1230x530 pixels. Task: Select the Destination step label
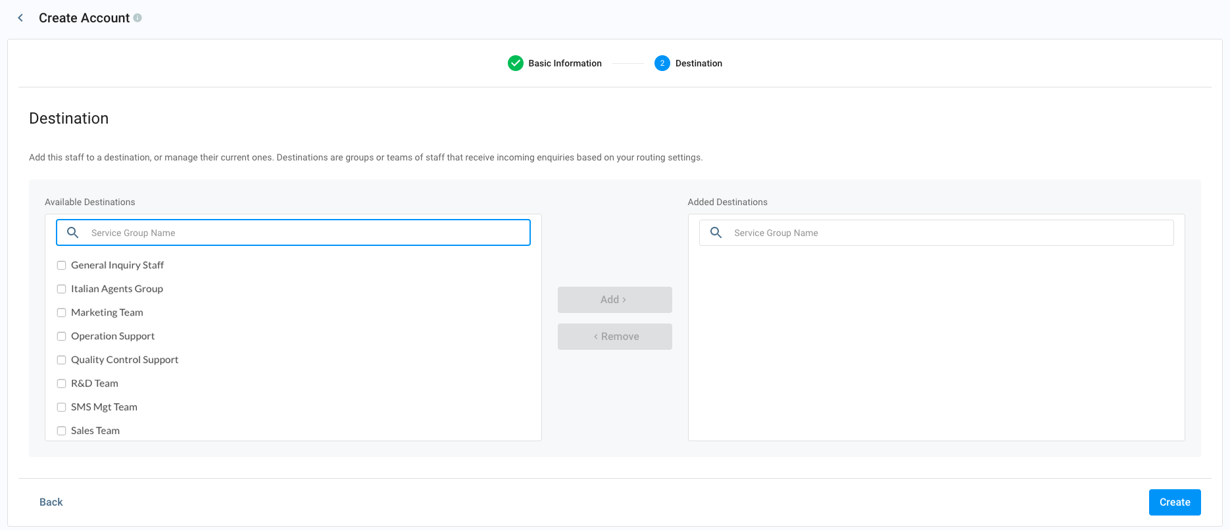click(699, 63)
